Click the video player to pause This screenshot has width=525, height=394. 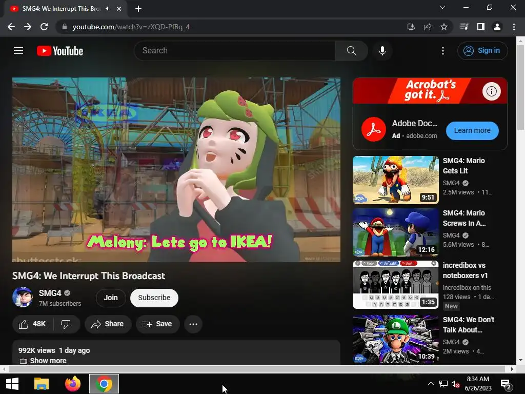[176, 170]
